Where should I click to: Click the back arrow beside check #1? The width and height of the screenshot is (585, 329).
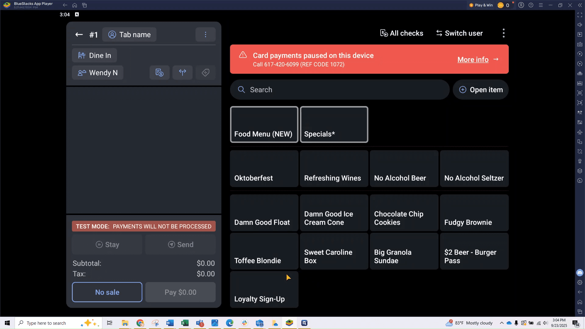pos(79,35)
